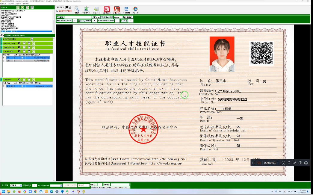Screen dimensions: 313x195
Task: Click the edit icon in second green row
Action: point(24,43)
